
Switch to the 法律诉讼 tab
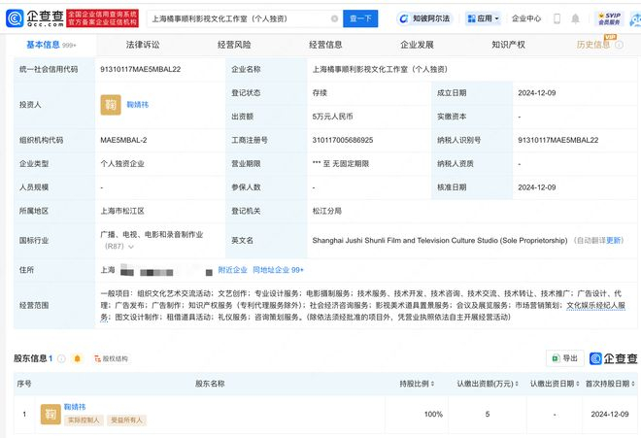(143, 45)
